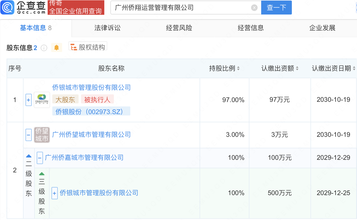
Task: Click the 侨望城市 company logo icon
Action: 42,135
